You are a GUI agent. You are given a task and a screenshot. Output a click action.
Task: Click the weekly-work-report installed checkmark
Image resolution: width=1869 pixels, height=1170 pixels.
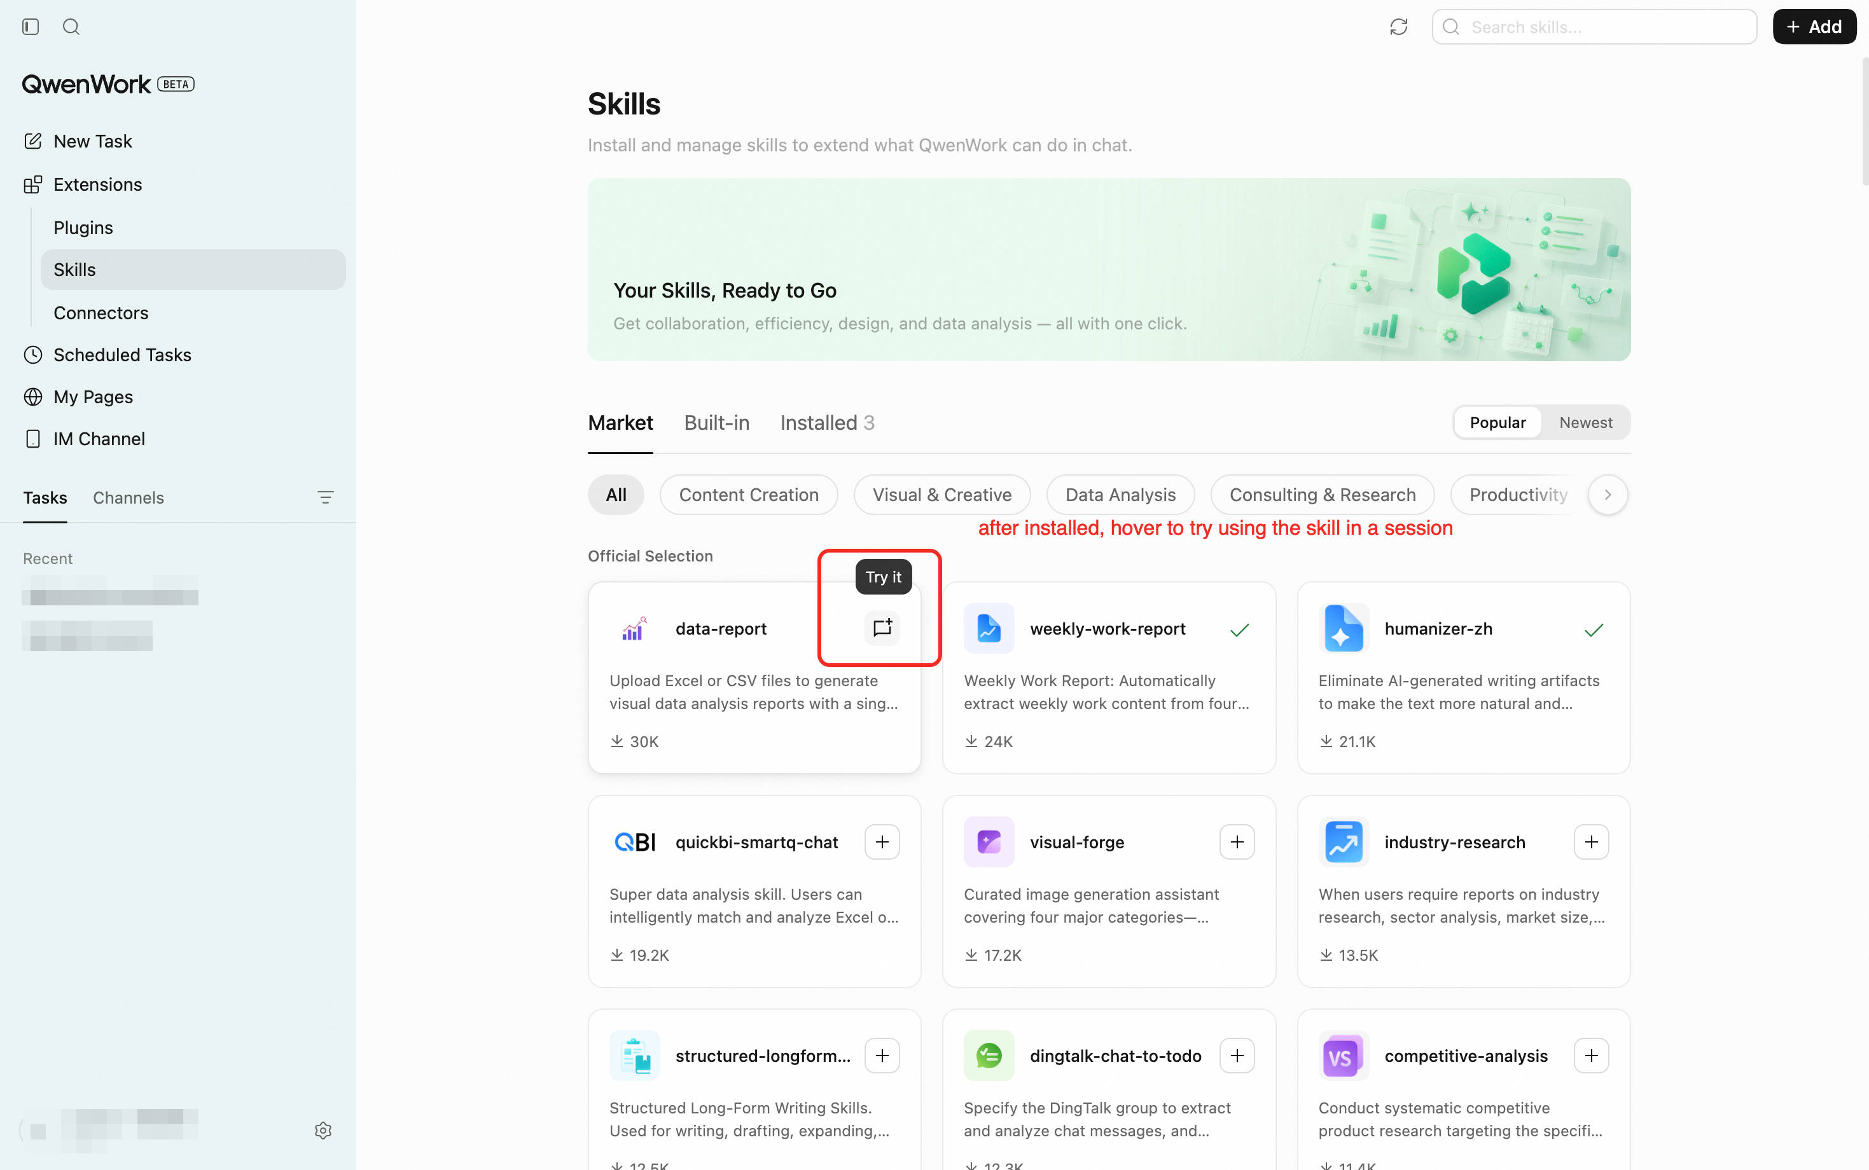pos(1239,629)
